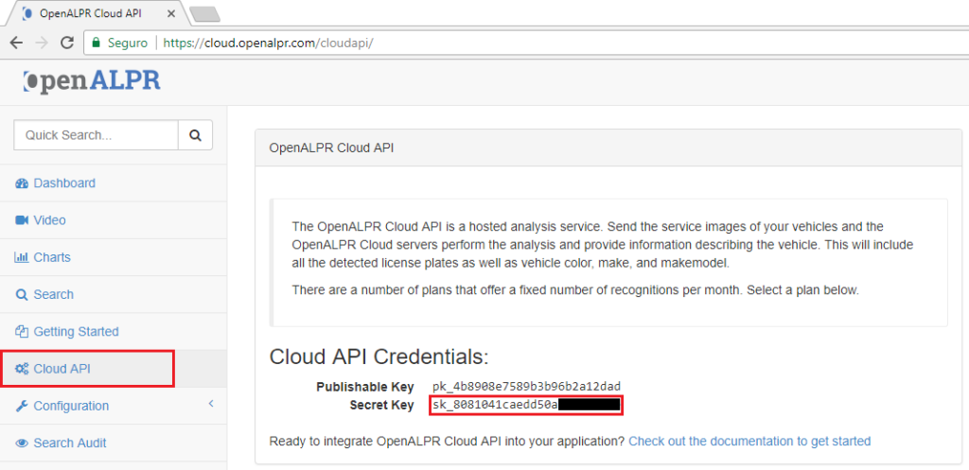Click the Configuration wrench icon

coord(22,407)
